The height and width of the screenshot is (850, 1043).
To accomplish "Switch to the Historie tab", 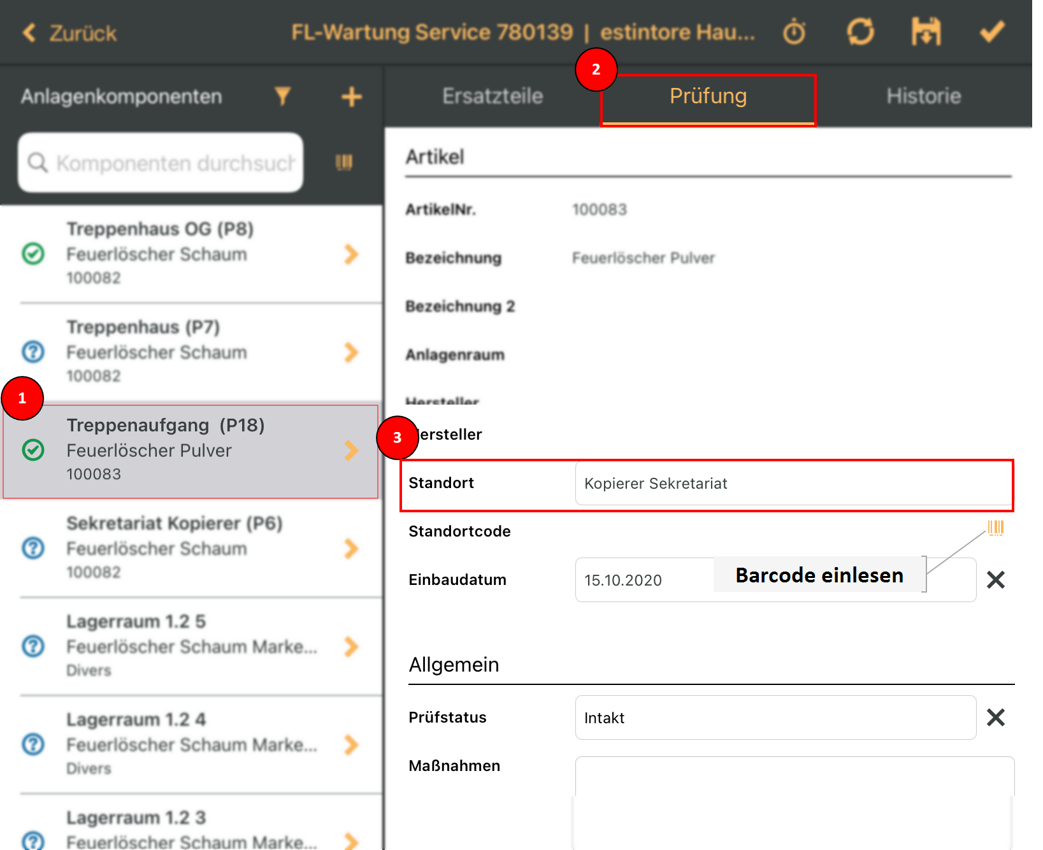I will pos(923,96).
